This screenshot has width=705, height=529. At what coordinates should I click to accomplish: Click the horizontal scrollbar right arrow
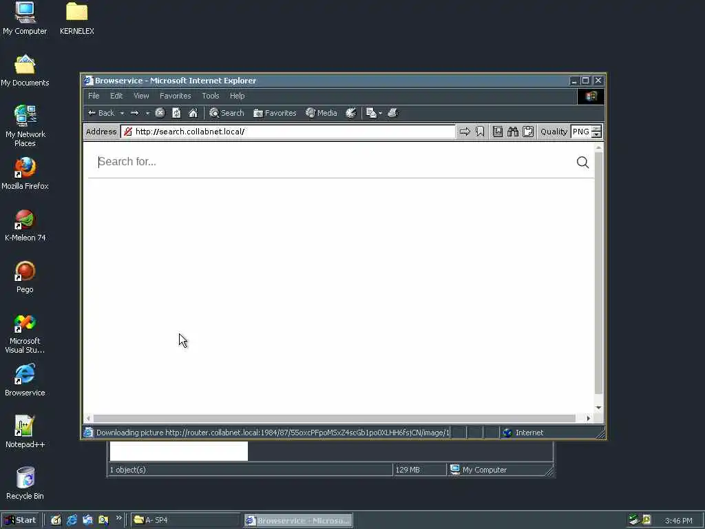[589, 418]
